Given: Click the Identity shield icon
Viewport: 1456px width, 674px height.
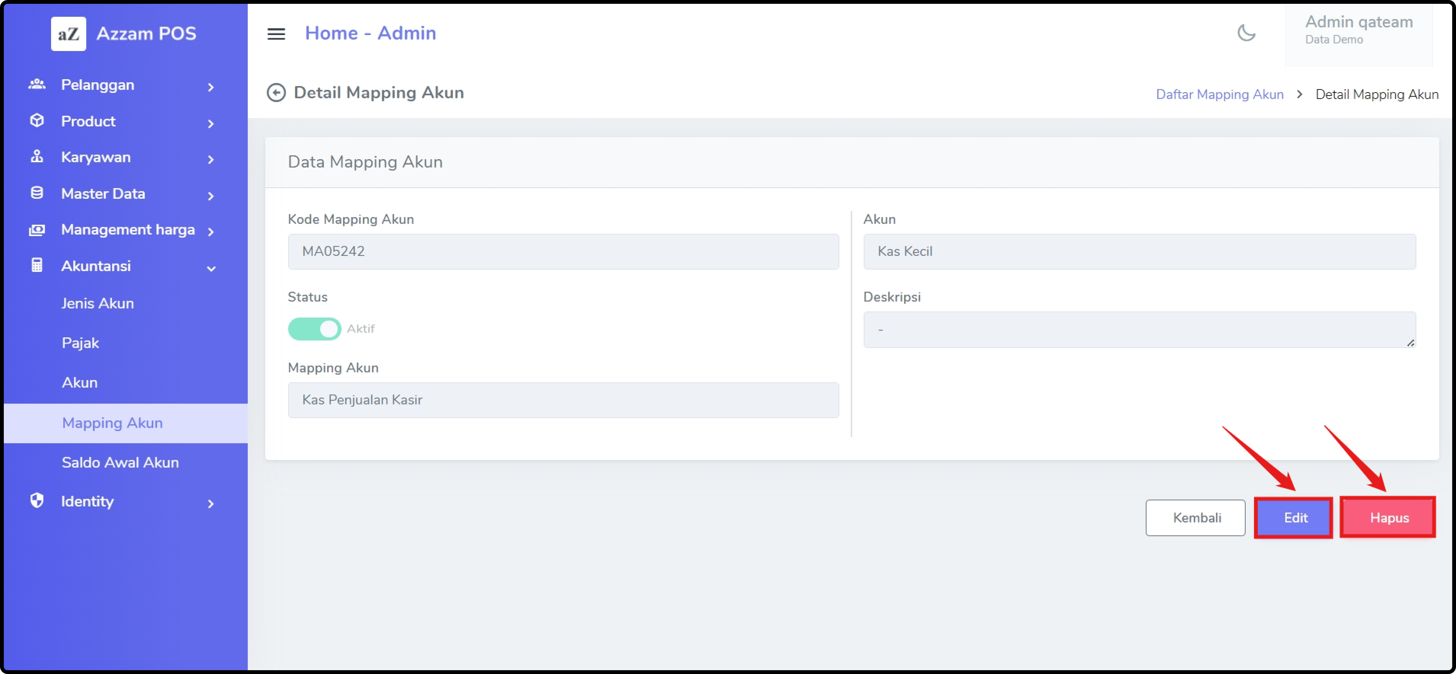Looking at the screenshot, I should click(x=37, y=501).
